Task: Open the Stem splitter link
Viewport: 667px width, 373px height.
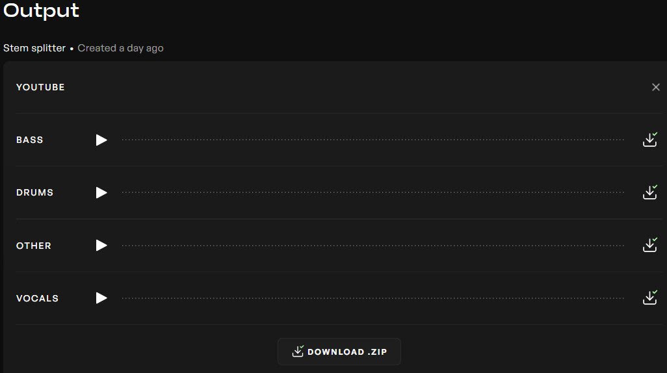Action: (x=34, y=48)
